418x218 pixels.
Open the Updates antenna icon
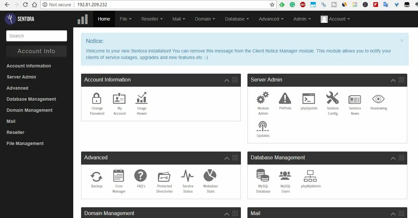tap(263, 126)
